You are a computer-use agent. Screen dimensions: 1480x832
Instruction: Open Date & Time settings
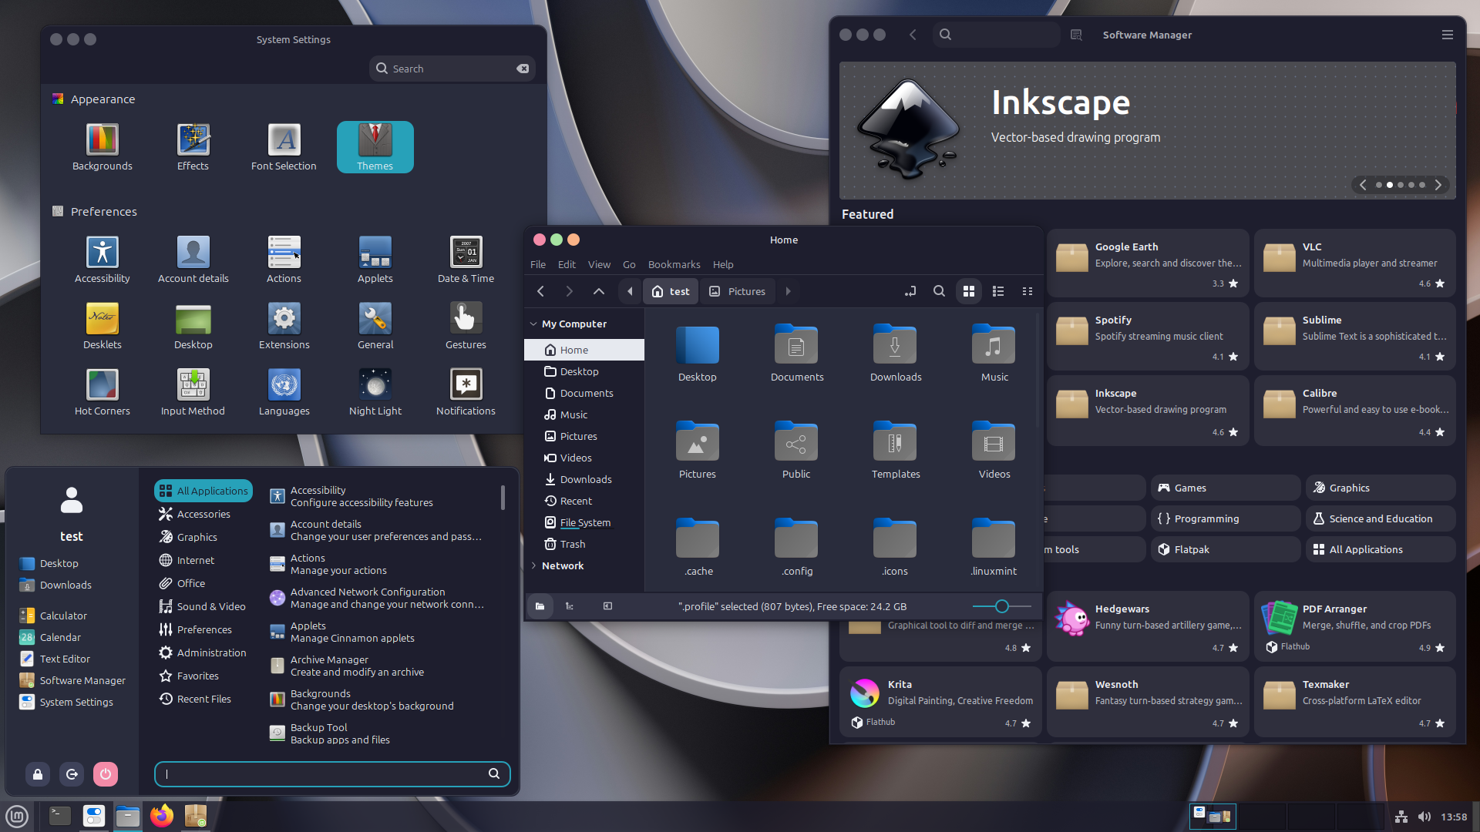466,260
